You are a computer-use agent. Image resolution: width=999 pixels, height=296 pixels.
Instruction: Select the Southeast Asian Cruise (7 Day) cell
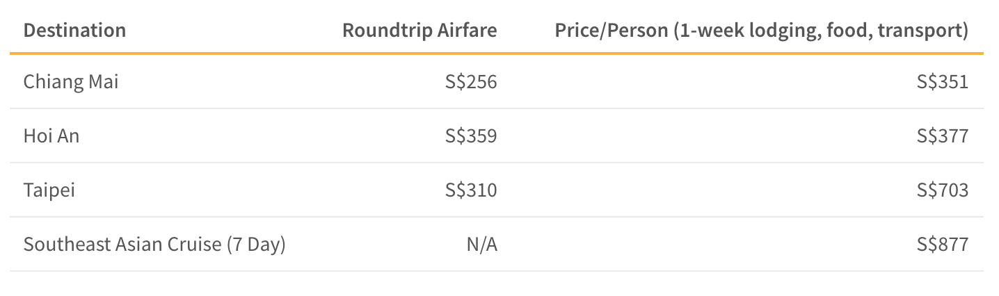154,245
